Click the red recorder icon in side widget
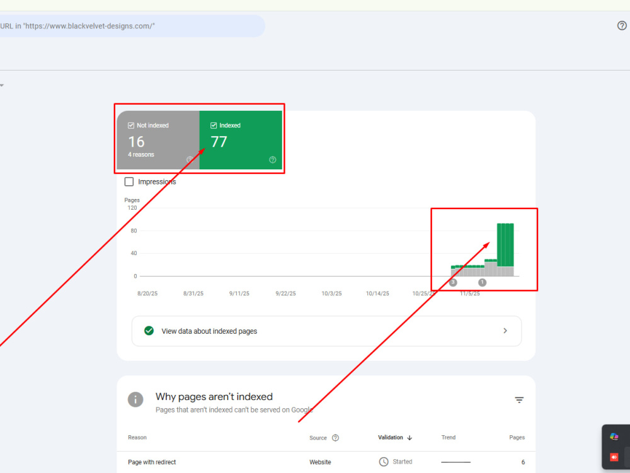Screen dimensions: 630x473 click(614, 457)
